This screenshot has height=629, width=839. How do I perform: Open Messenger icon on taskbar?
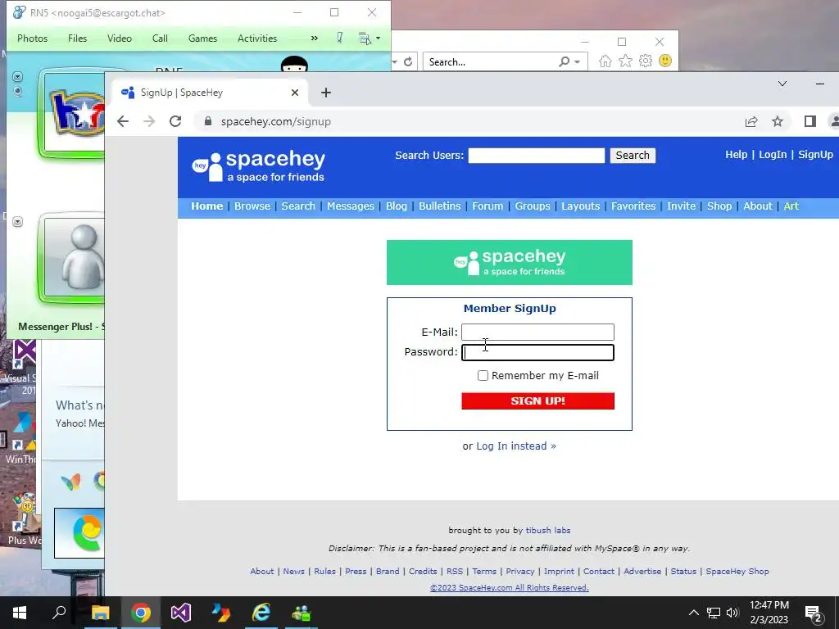[302, 613]
